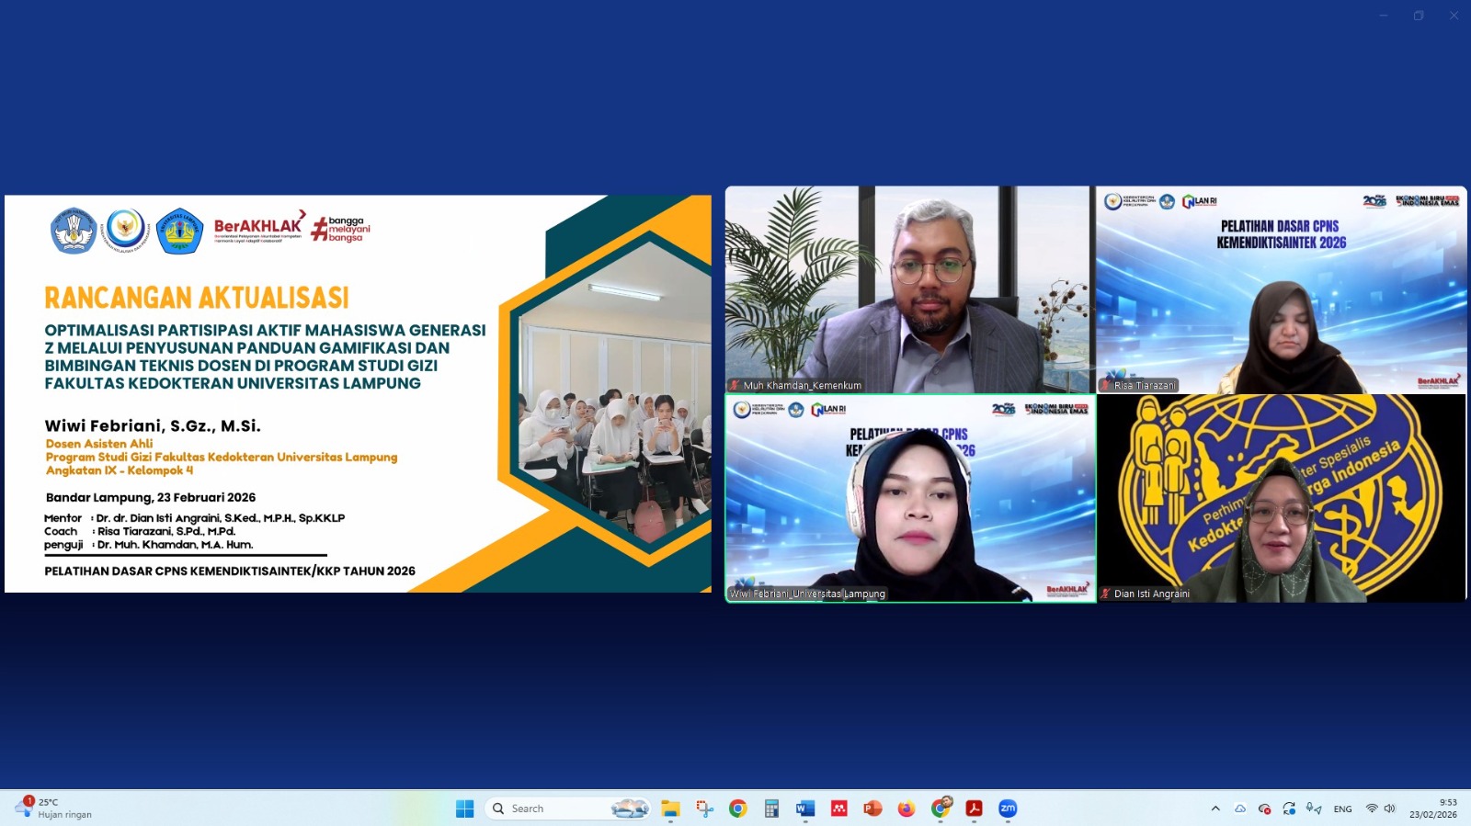Click the Chrome icon with the profile picture
Viewport: 1471px width, 826px height.
point(941,809)
